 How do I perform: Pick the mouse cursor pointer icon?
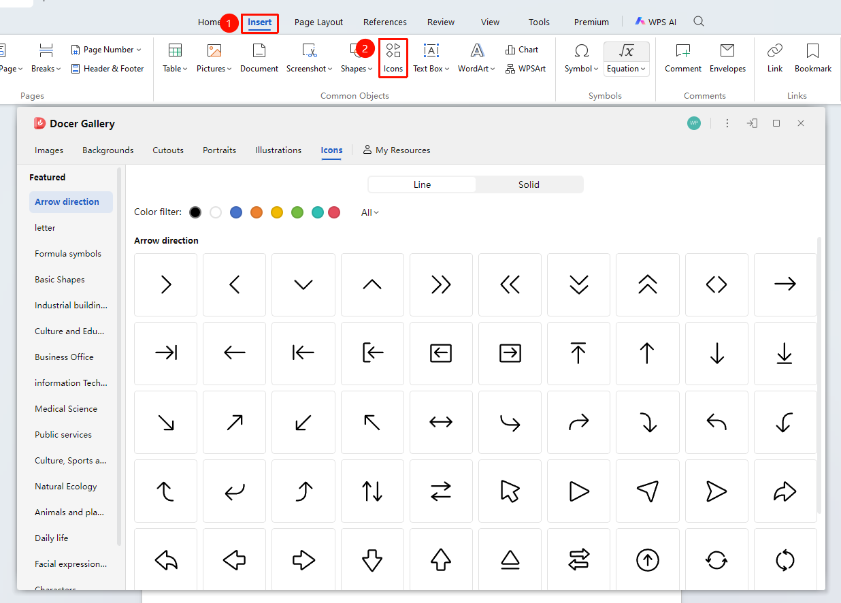coord(510,491)
